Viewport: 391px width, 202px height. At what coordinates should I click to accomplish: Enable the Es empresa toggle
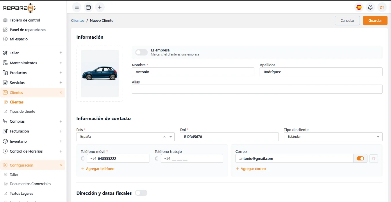pyautogui.click(x=141, y=52)
